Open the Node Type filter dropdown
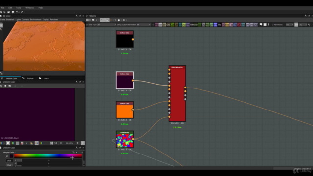The width and height of the screenshot is (313, 176). (107, 25)
